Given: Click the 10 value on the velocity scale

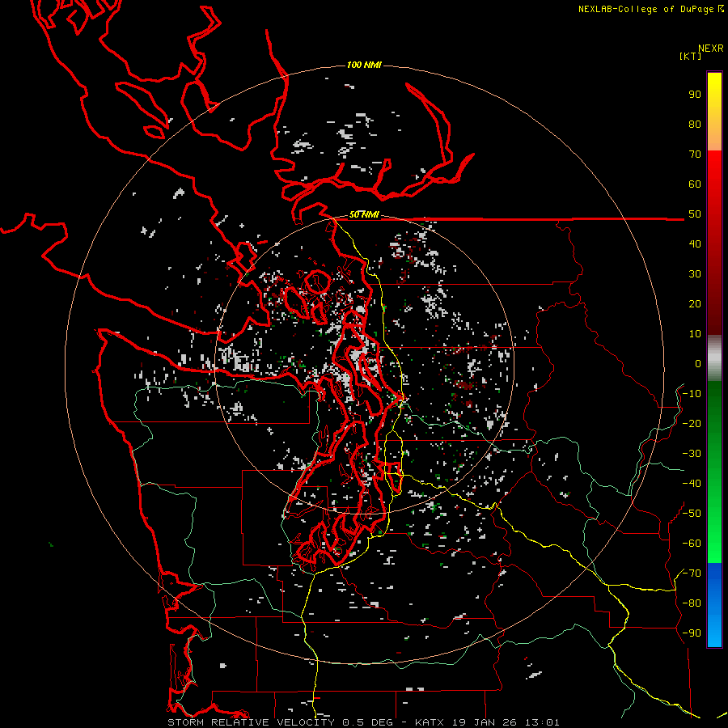Looking at the screenshot, I should (695, 334).
